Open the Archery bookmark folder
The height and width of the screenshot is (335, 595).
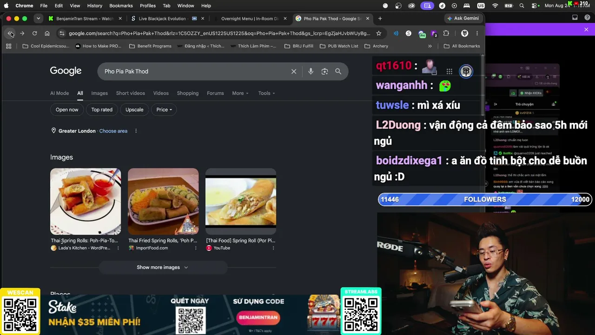click(377, 46)
